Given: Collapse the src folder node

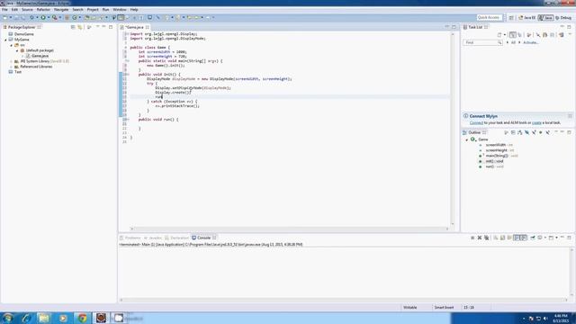Looking at the screenshot, I should pos(11,45).
